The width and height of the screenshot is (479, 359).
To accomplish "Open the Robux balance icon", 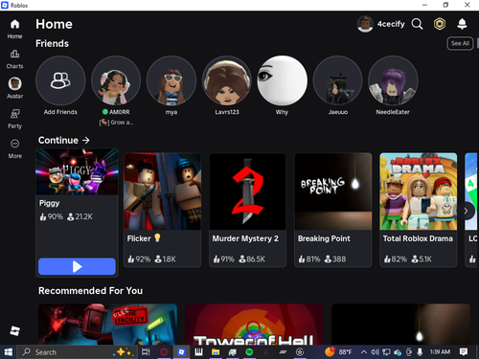I will tap(440, 24).
